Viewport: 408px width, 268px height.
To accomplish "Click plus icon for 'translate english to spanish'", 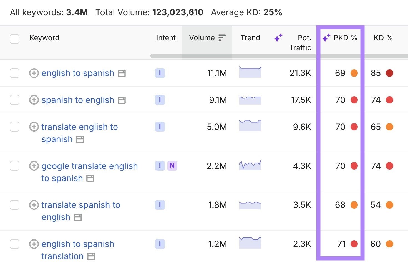I will 34,127.
